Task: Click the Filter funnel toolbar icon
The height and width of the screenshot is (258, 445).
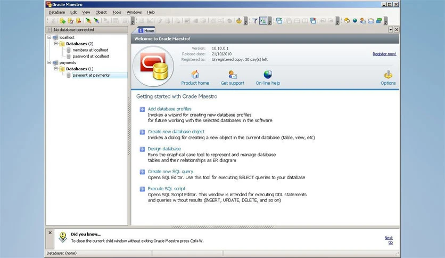Action: pyautogui.click(x=255, y=21)
